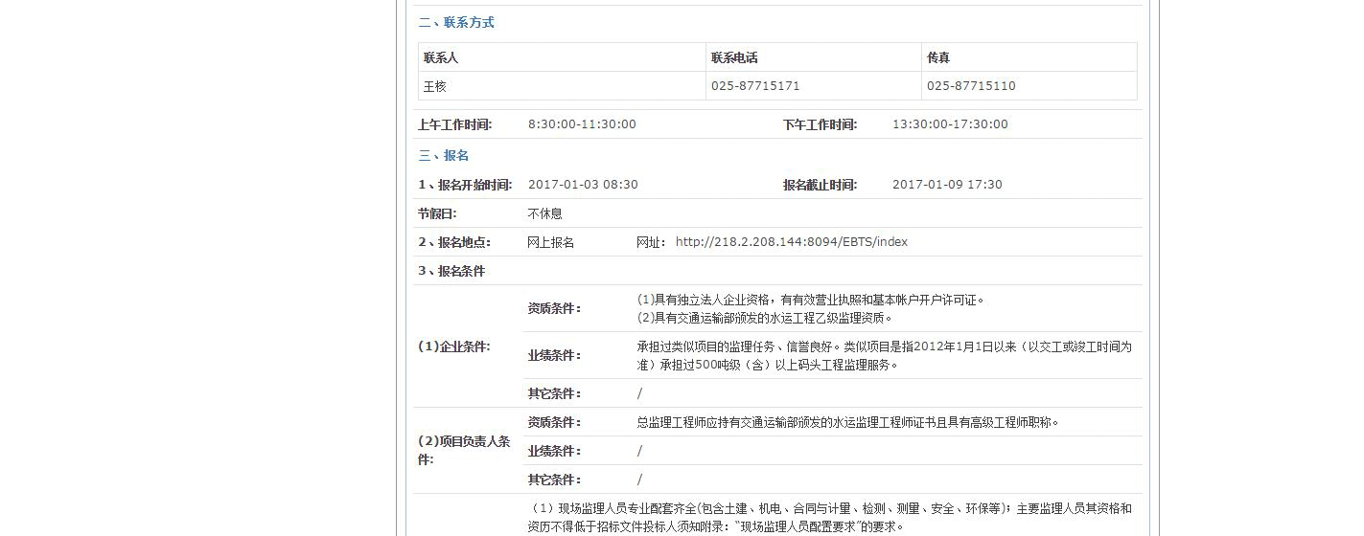The height and width of the screenshot is (536, 1364).
Task: Click the phone number 025-87715171
Action: [755, 86]
